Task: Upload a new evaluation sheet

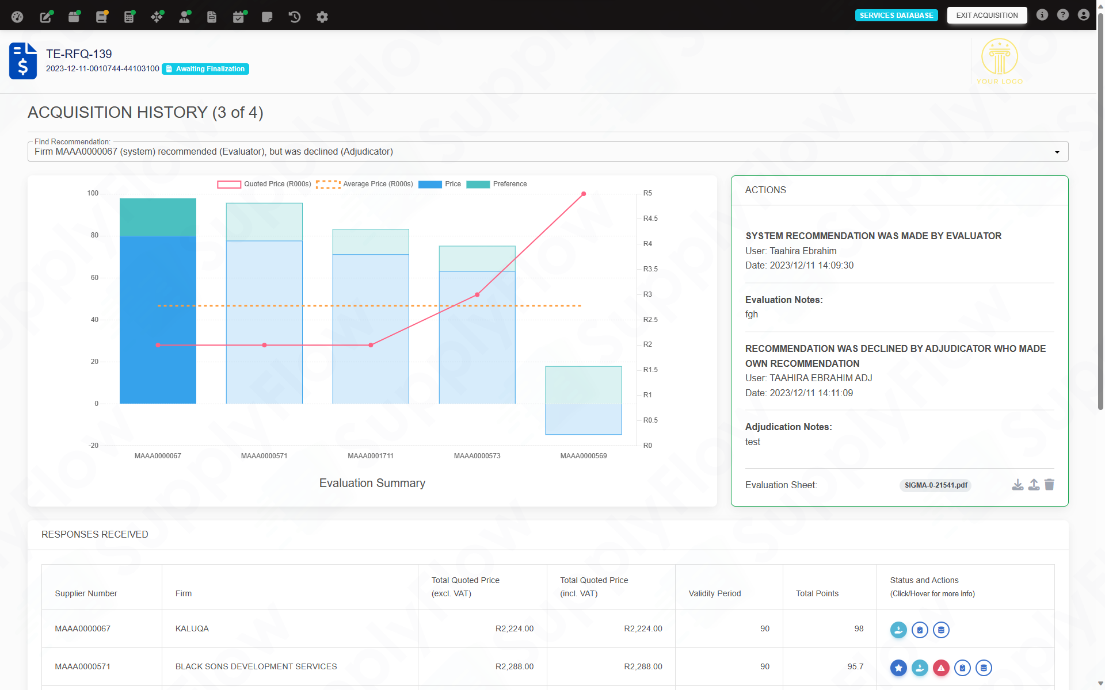Action: pos(1034,485)
